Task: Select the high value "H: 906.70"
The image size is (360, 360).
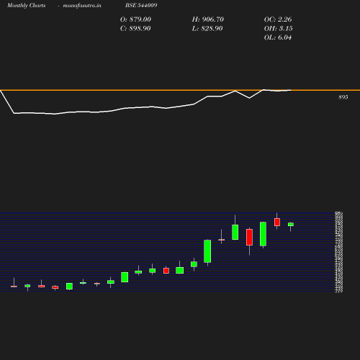Action: pyautogui.click(x=208, y=19)
